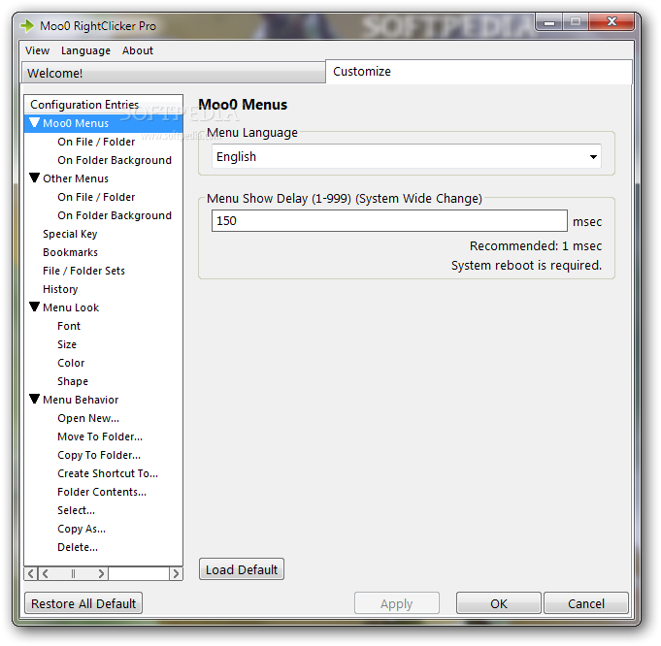Open the Copy To Folder... entry
The image size is (661, 646).
99,455
